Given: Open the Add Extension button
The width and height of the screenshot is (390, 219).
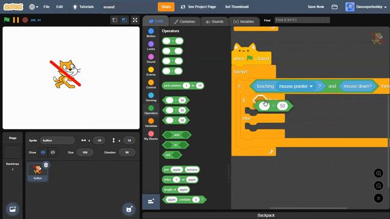Looking at the screenshot, I should pyautogui.click(x=151, y=201).
